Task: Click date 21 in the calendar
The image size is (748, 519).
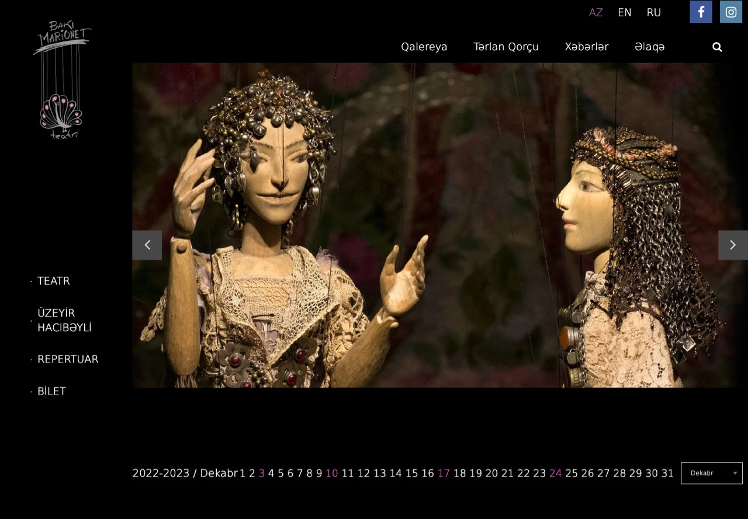Action: (x=507, y=473)
